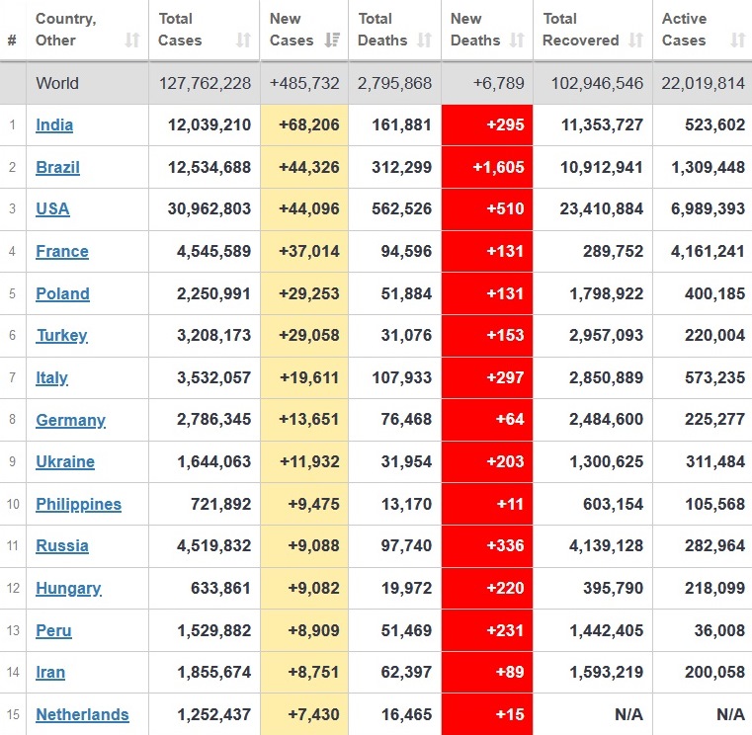Click sort arrows icon in Country, Other header
Image resolution: width=752 pixels, height=735 pixels.
(x=132, y=41)
